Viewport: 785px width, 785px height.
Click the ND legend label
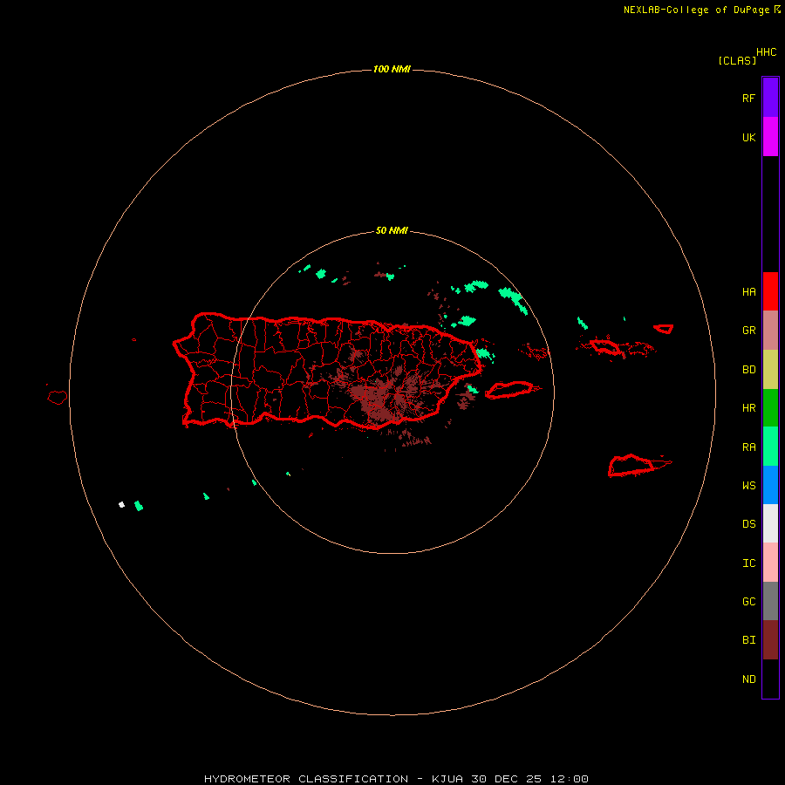pos(748,679)
